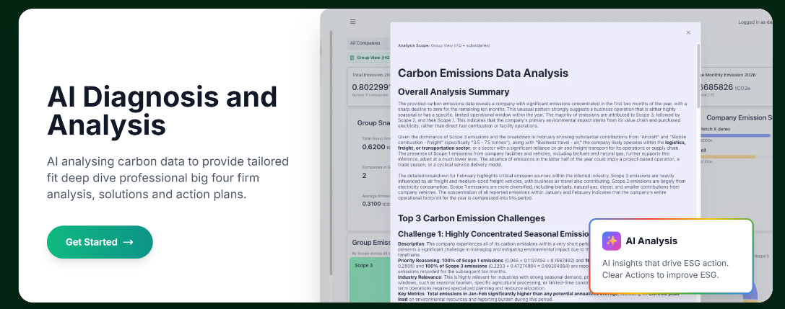Click the blue efetch X demo emission bar
This screenshot has width=785, height=309.
click(x=735, y=135)
